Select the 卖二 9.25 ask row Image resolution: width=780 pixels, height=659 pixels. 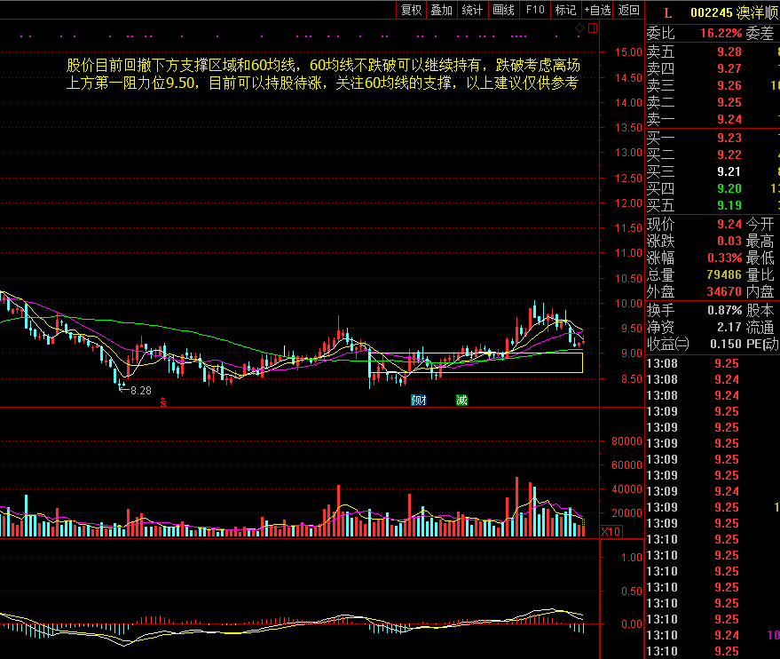click(713, 102)
